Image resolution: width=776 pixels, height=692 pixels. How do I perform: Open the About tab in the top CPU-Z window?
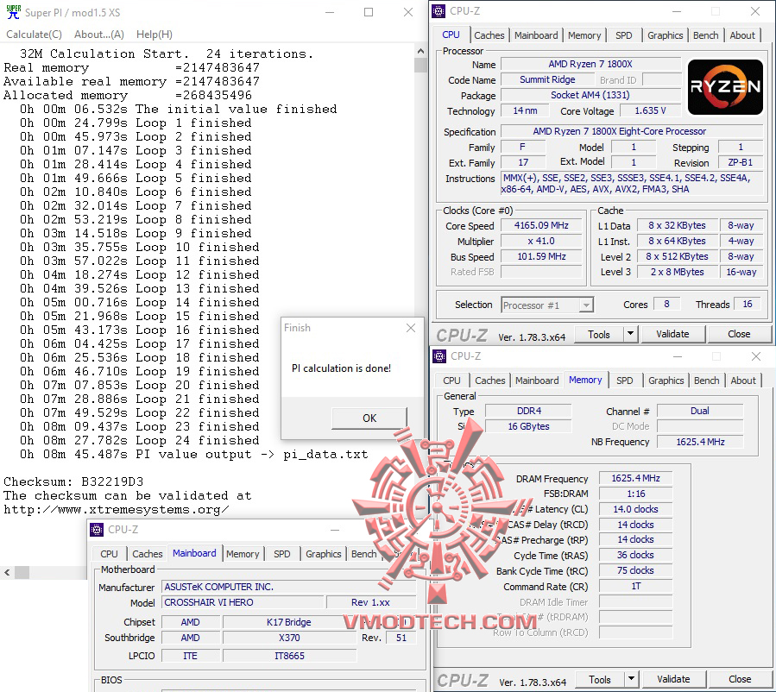(742, 35)
